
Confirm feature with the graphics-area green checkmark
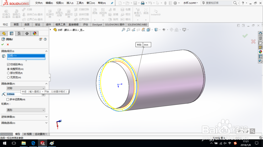[245, 36]
